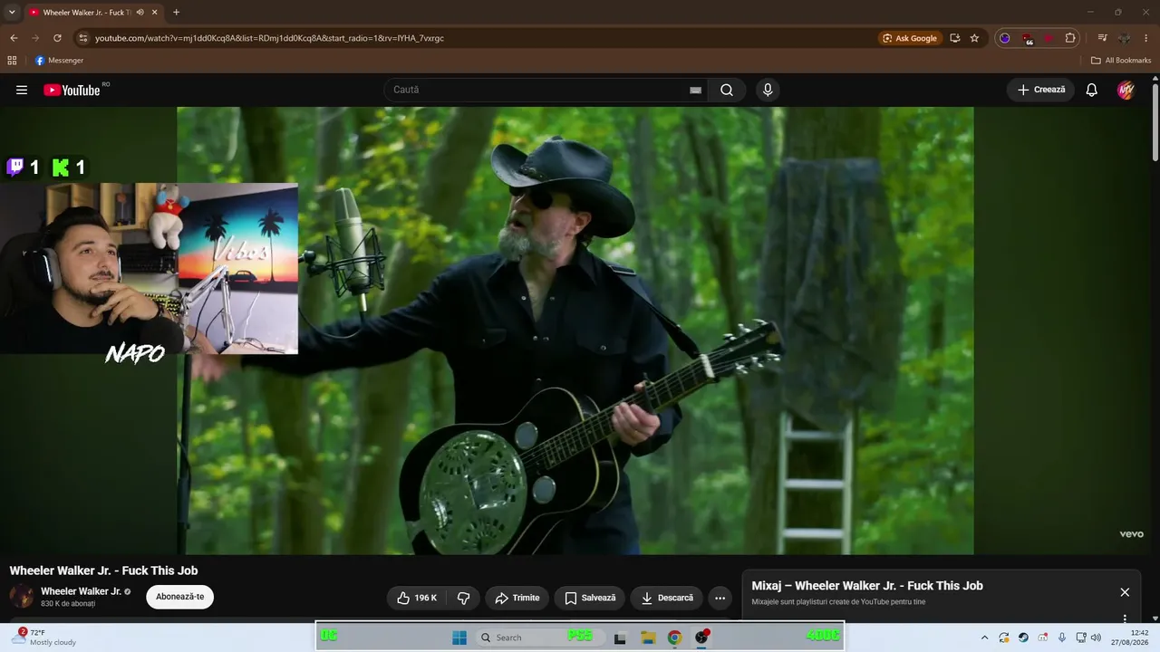Open the Windows Start menu
The height and width of the screenshot is (652, 1160).
pos(459,638)
